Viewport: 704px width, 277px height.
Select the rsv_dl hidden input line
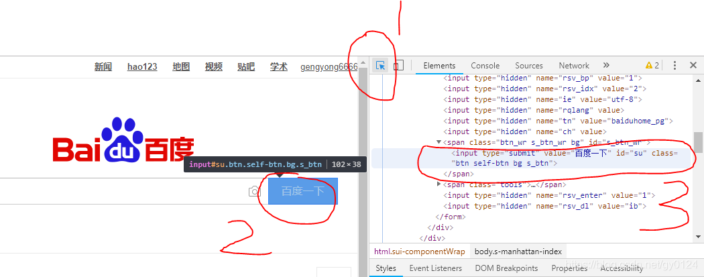(545, 206)
